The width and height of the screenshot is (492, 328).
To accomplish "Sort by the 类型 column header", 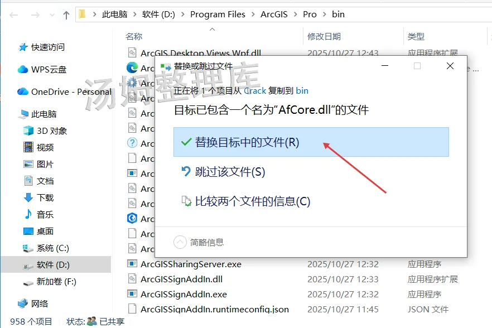I will 416,36.
